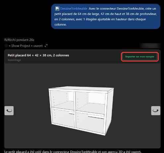Click the user message about the petit placard

[x=106, y=16]
